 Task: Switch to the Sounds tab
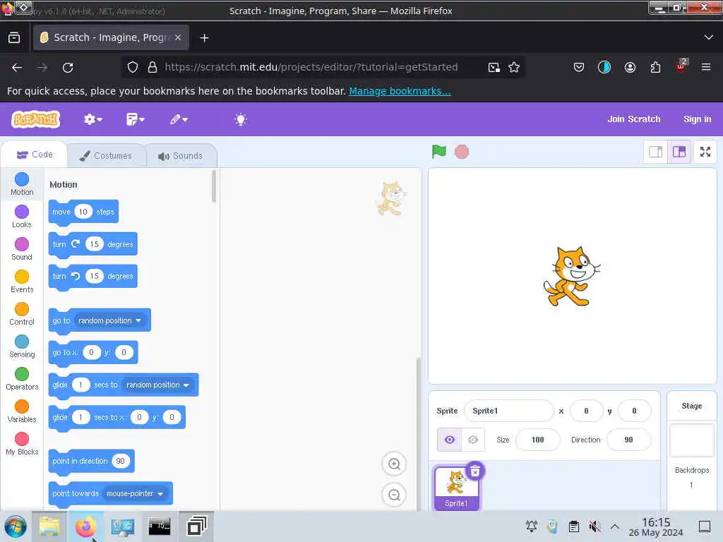tap(180, 156)
